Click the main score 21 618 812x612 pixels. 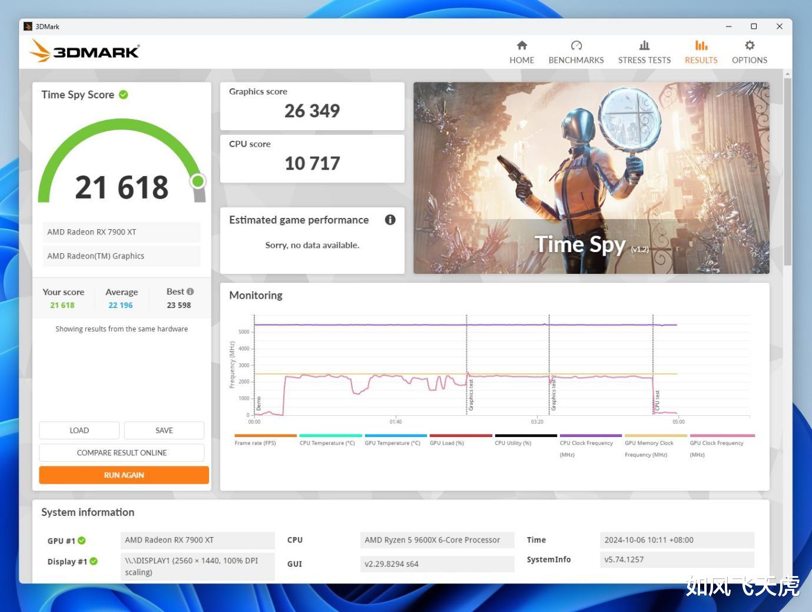tap(122, 187)
